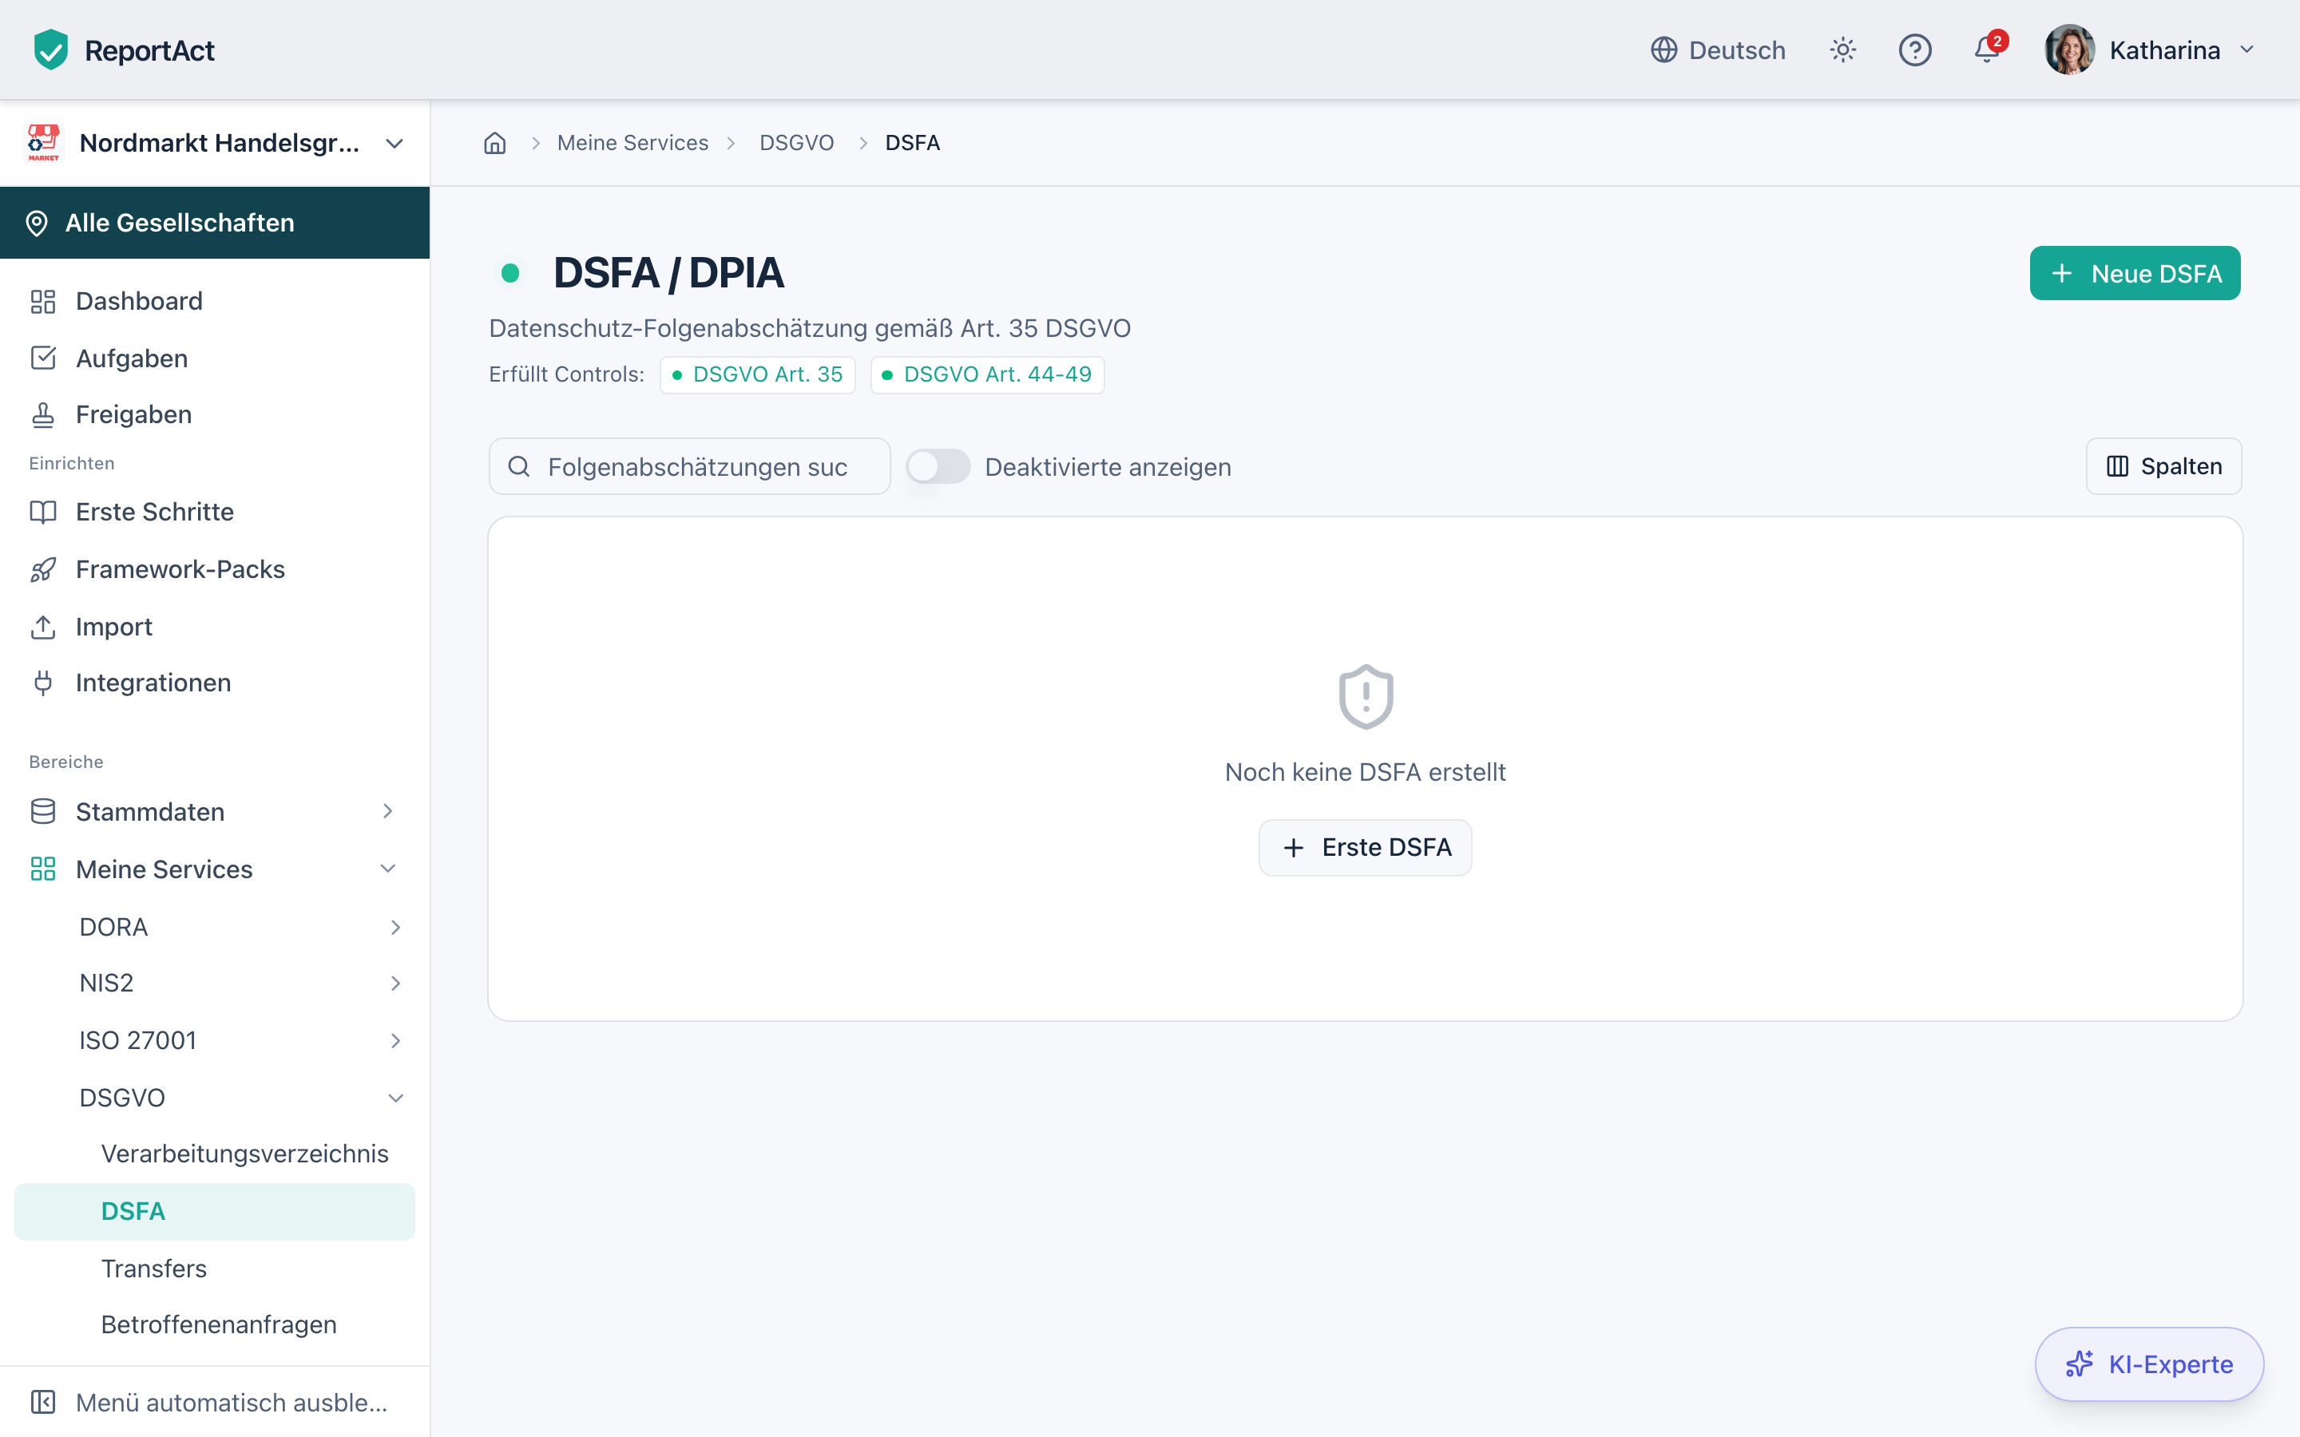
Task: Click the Import upload icon
Action: pyautogui.click(x=43, y=627)
